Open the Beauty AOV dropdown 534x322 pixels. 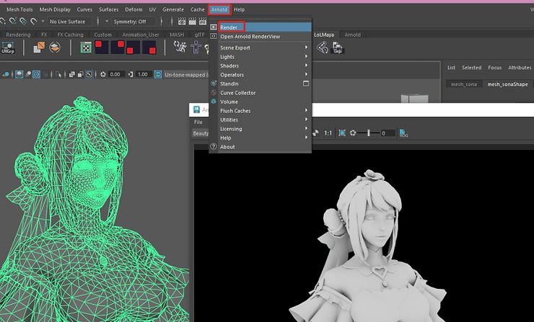coord(200,133)
